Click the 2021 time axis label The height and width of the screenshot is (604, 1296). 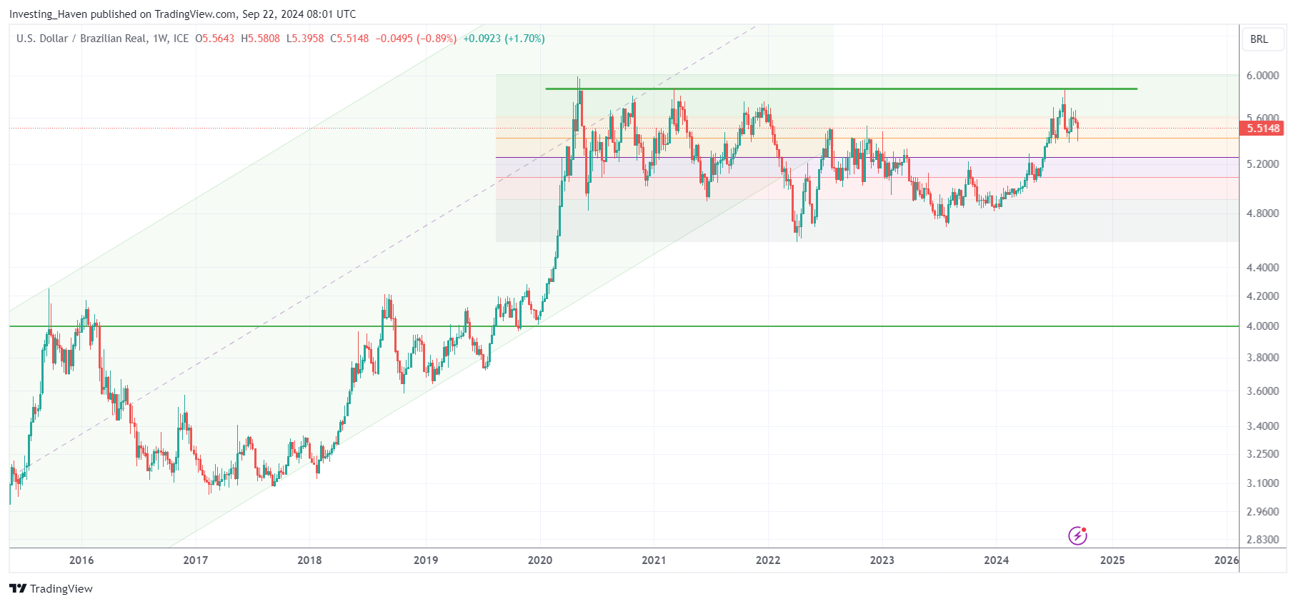pyautogui.click(x=654, y=560)
